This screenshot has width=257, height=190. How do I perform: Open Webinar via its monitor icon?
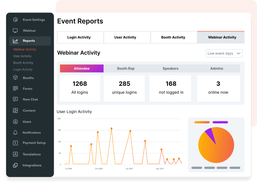tap(15, 30)
